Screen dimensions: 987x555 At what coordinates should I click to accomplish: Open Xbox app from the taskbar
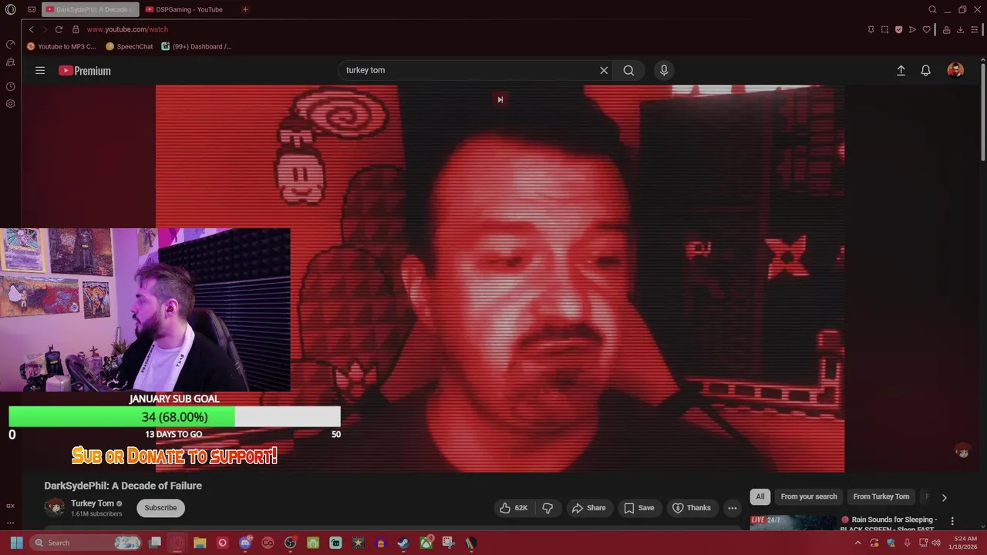(426, 543)
